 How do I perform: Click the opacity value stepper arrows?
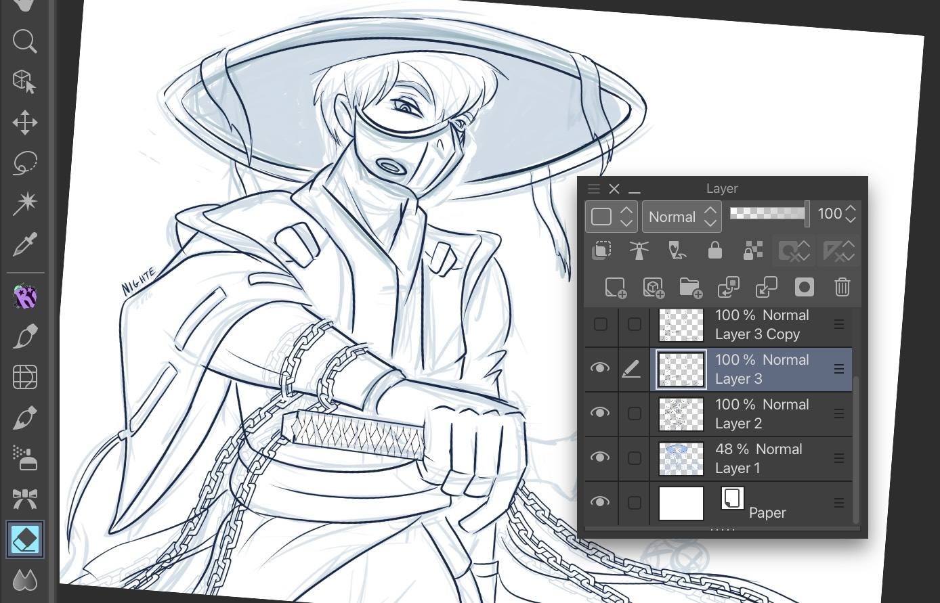[851, 214]
